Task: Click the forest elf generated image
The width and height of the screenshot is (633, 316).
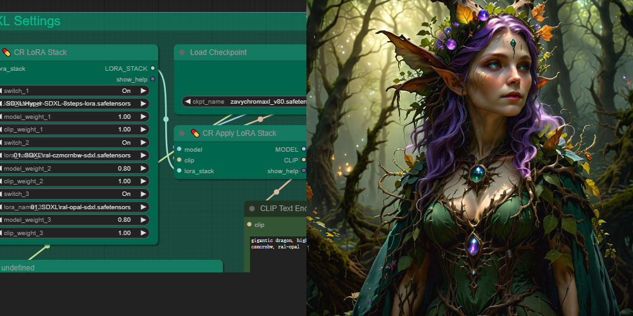Action: [470, 158]
